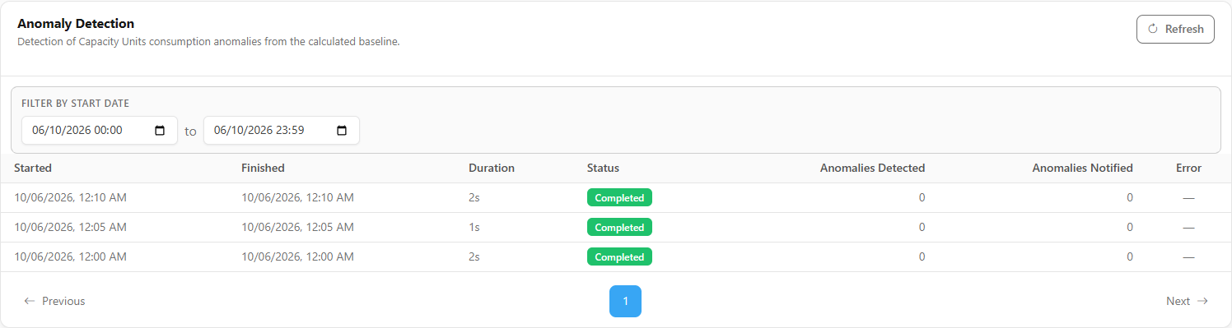Click Error dash in 12:00 AM row
The width and height of the screenshot is (1232, 328).
tap(1188, 256)
